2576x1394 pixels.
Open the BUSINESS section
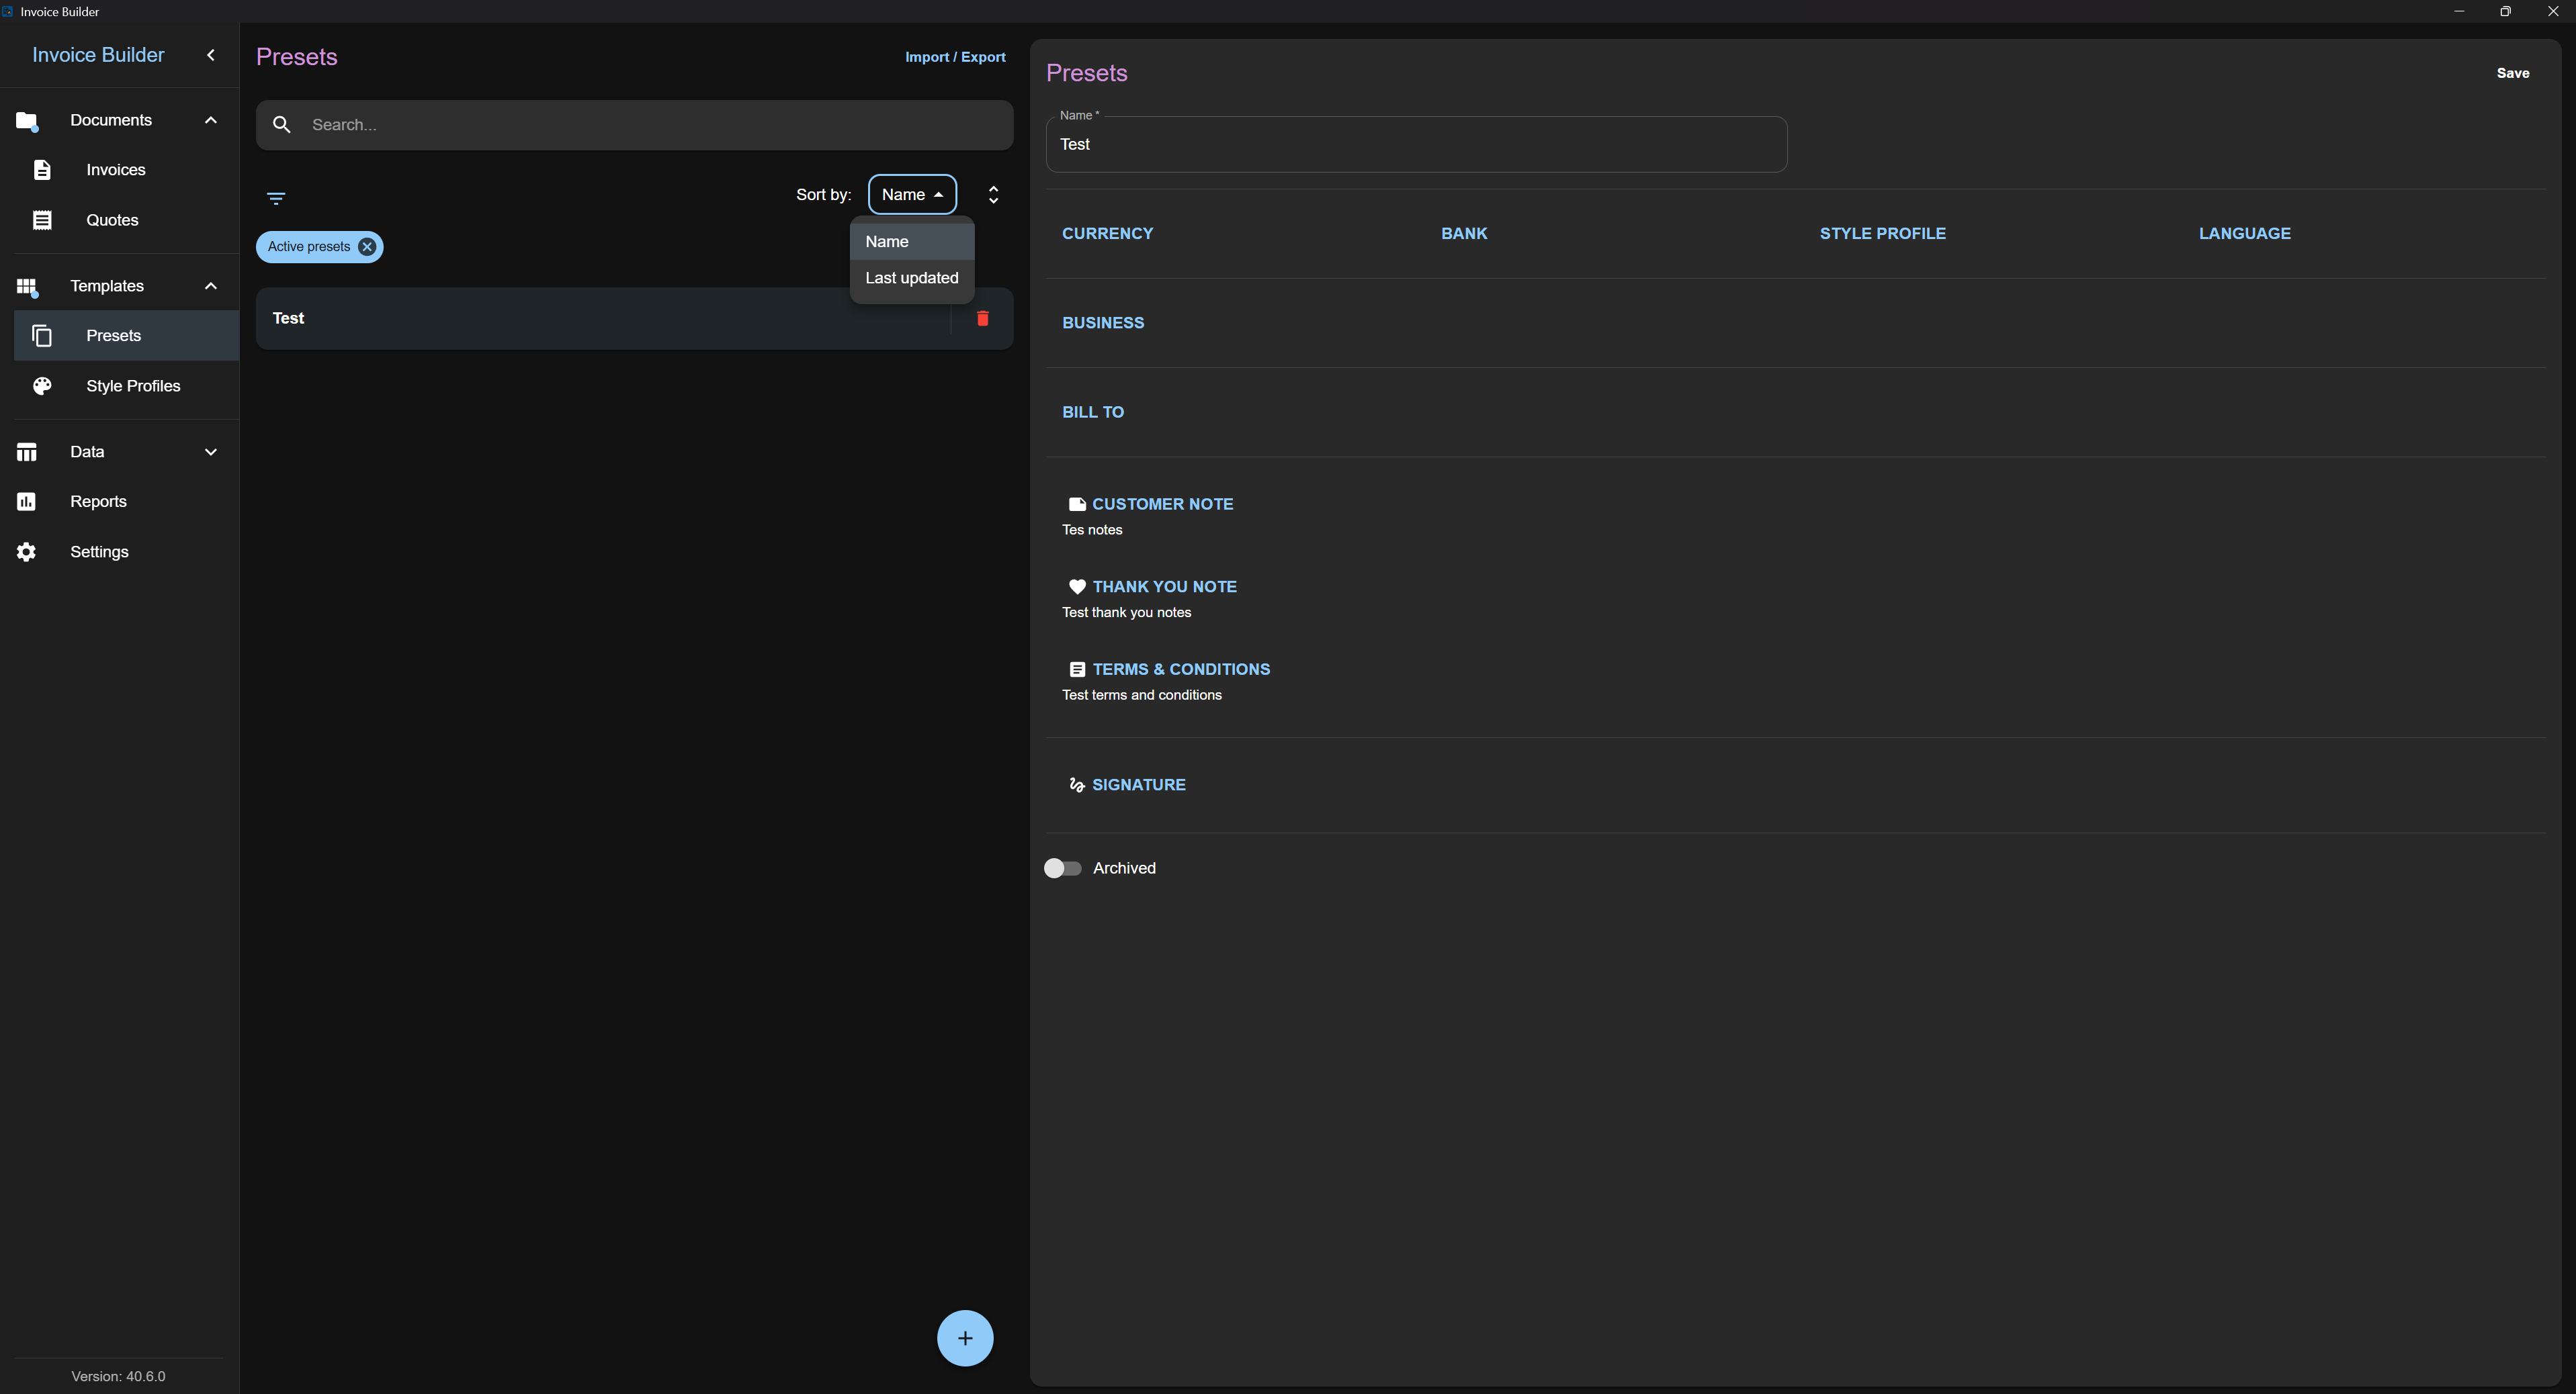pos(1103,323)
